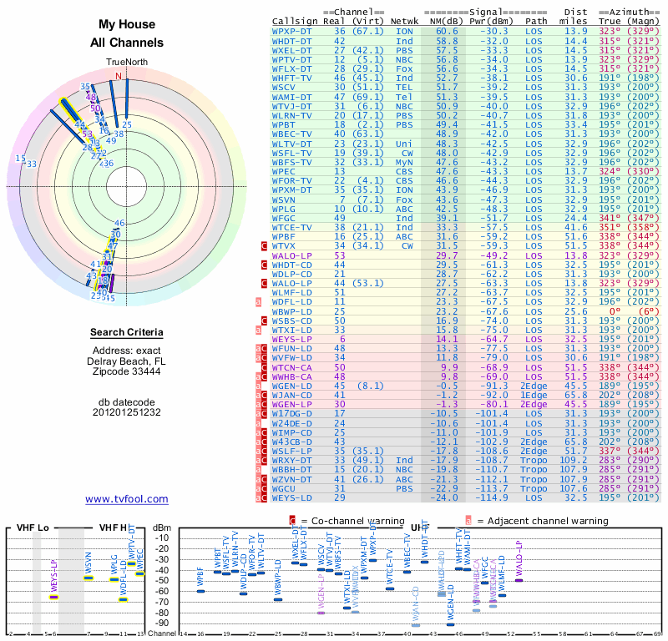Select the W17DG-D callsign entry
The height and width of the screenshot is (641, 668).
(x=291, y=414)
